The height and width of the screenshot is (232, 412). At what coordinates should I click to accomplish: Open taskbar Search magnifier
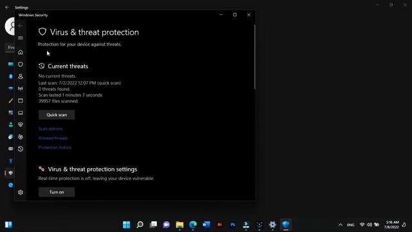(140, 225)
